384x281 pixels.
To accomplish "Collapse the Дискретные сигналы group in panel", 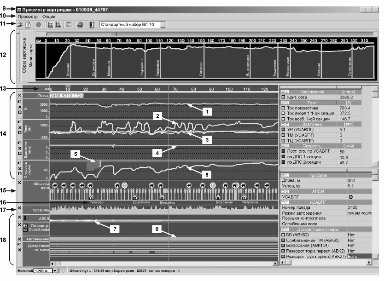I will [x=283, y=229].
